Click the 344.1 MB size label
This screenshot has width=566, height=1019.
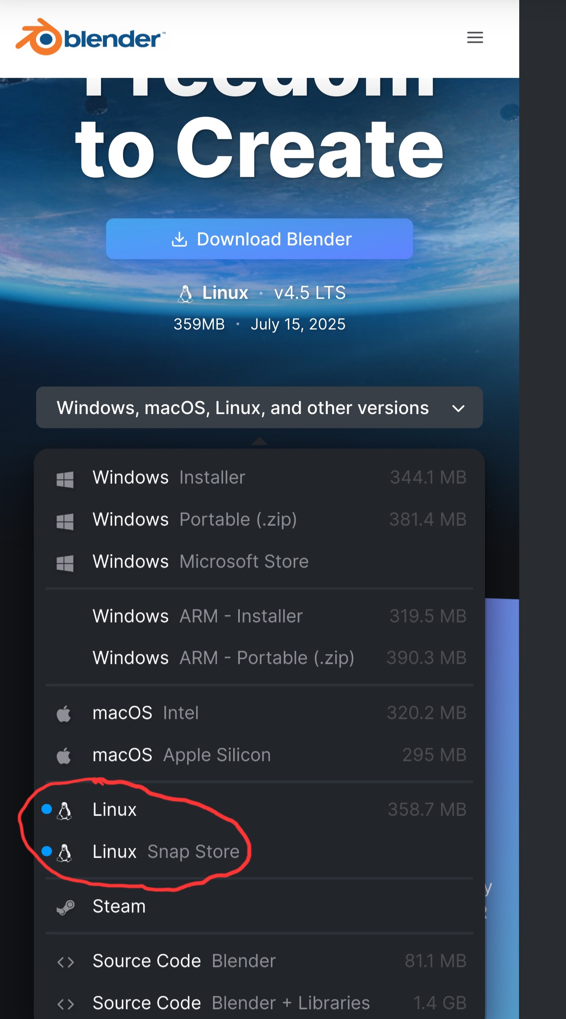coord(428,477)
